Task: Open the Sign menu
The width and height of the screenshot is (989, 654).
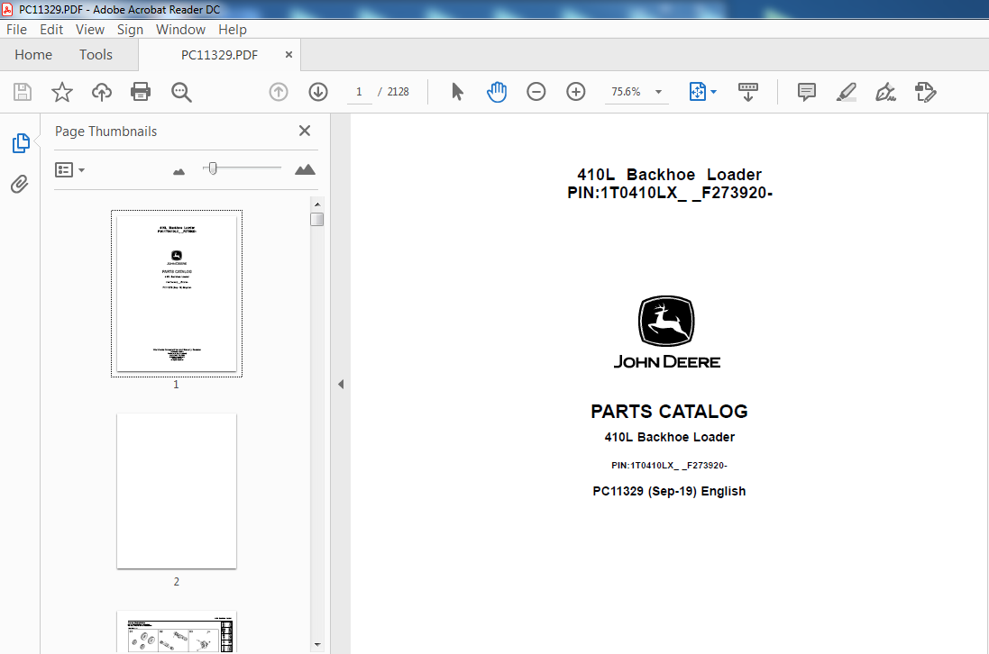Action: tap(130, 30)
